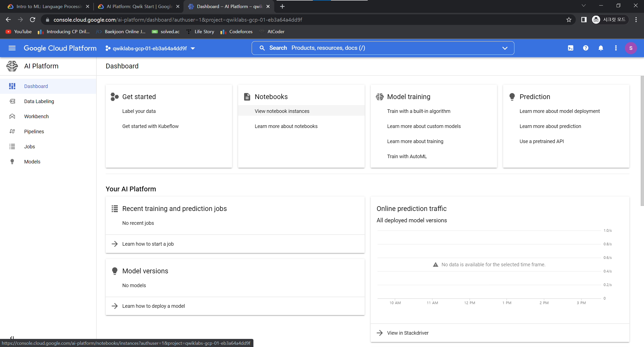Open View notebook instances link
Screen dimensions: 644x347
pos(282,111)
